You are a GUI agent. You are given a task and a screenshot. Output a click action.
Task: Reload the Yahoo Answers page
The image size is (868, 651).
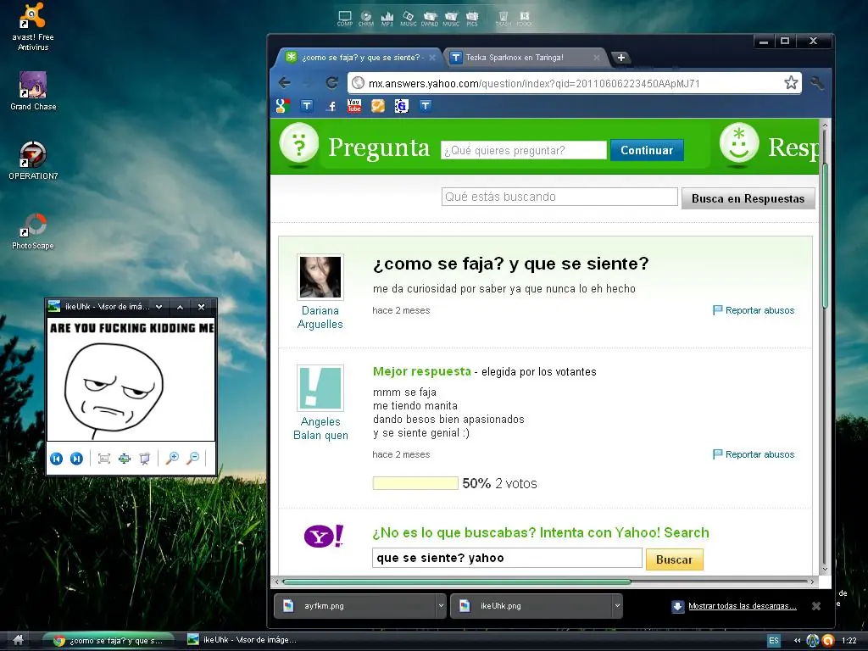[x=331, y=83]
